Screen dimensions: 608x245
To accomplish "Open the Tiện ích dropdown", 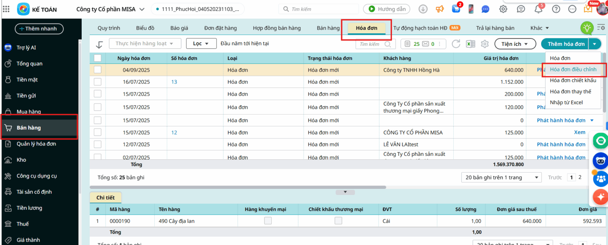I will 515,44.
